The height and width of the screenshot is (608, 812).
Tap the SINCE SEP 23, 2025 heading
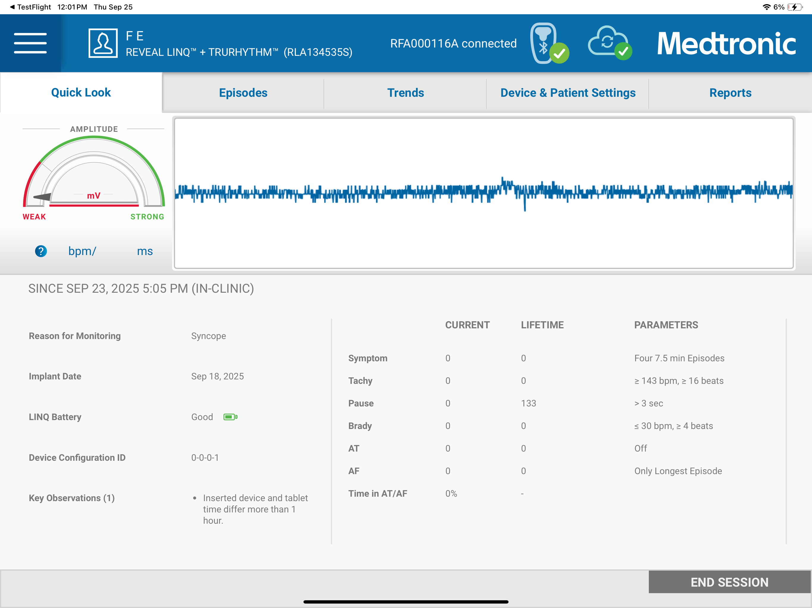(141, 289)
